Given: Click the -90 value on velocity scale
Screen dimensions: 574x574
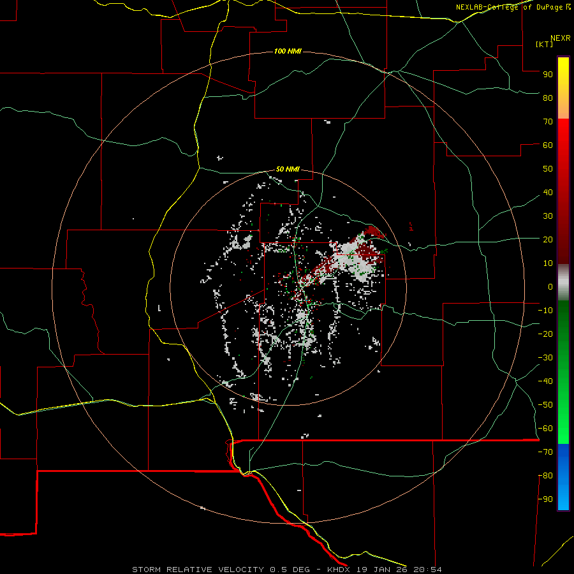Looking at the screenshot, I should coord(545,499).
